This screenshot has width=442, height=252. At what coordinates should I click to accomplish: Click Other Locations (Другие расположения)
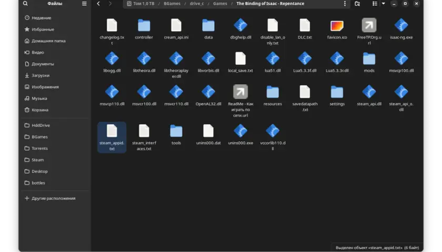coord(55,198)
